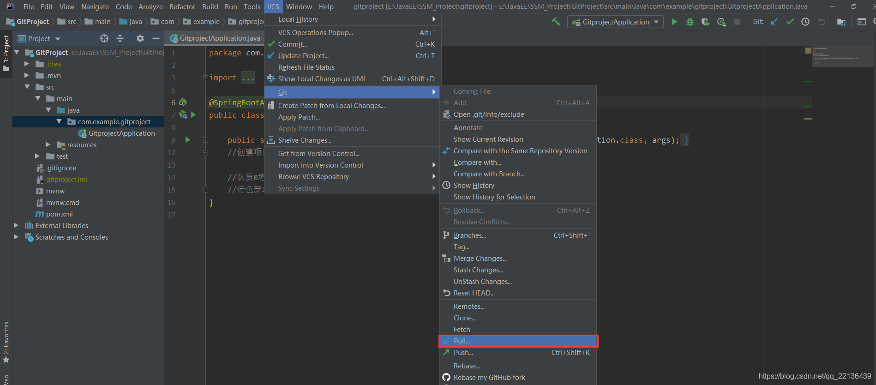Open the GitprojectApplication run configuration dropdown
Screen dimensions: 876x385
[x=615, y=22]
